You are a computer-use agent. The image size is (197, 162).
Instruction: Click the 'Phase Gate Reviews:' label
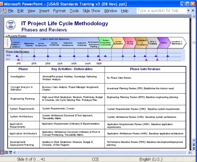click(17, 51)
